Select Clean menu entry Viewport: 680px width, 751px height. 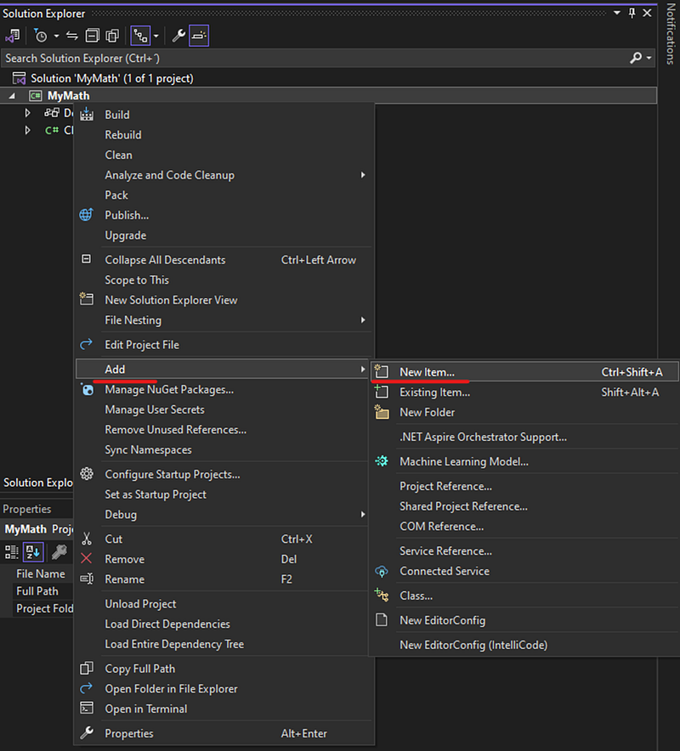[224, 155]
